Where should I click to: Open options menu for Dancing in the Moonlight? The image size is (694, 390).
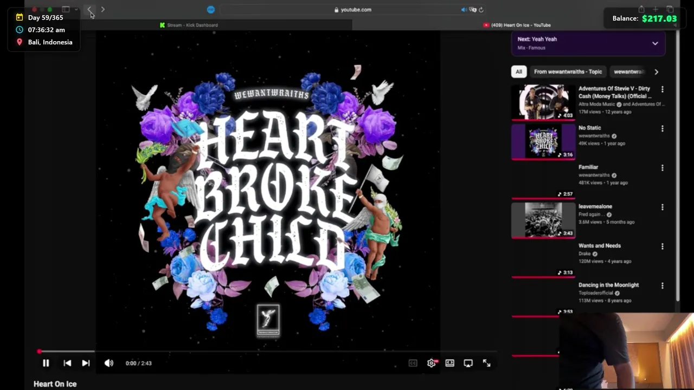pos(662,286)
